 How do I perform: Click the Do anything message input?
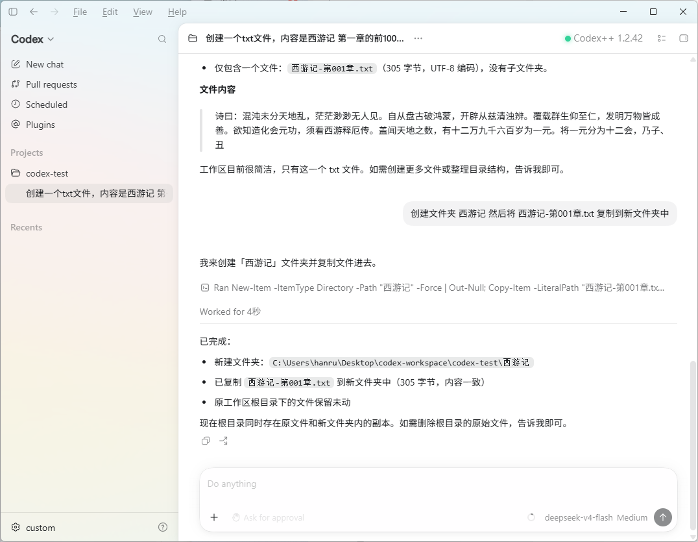pyautogui.click(x=438, y=484)
